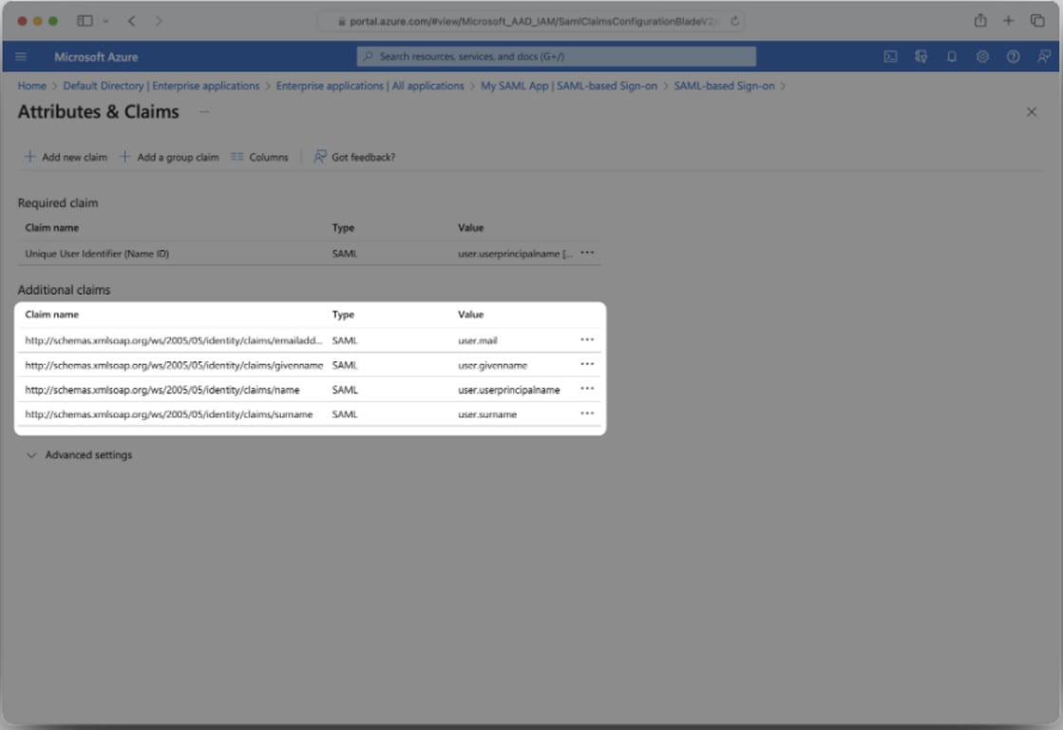Click Add a group claim
The height and width of the screenshot is (730, 1063).
(169, 157)
